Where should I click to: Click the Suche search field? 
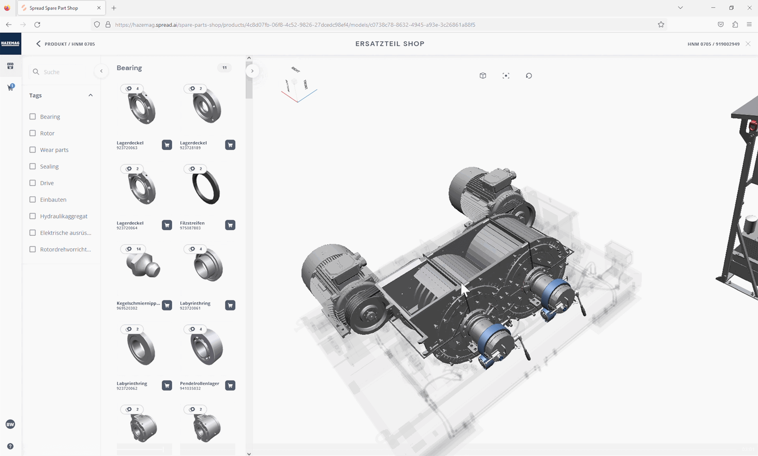(x=65, y=72)
